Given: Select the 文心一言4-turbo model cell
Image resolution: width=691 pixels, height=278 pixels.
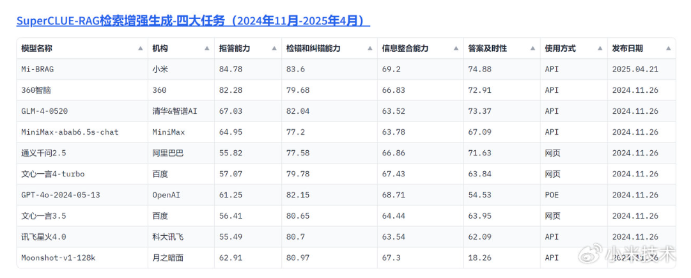Looking at the screenshot, I should (82, 174).
